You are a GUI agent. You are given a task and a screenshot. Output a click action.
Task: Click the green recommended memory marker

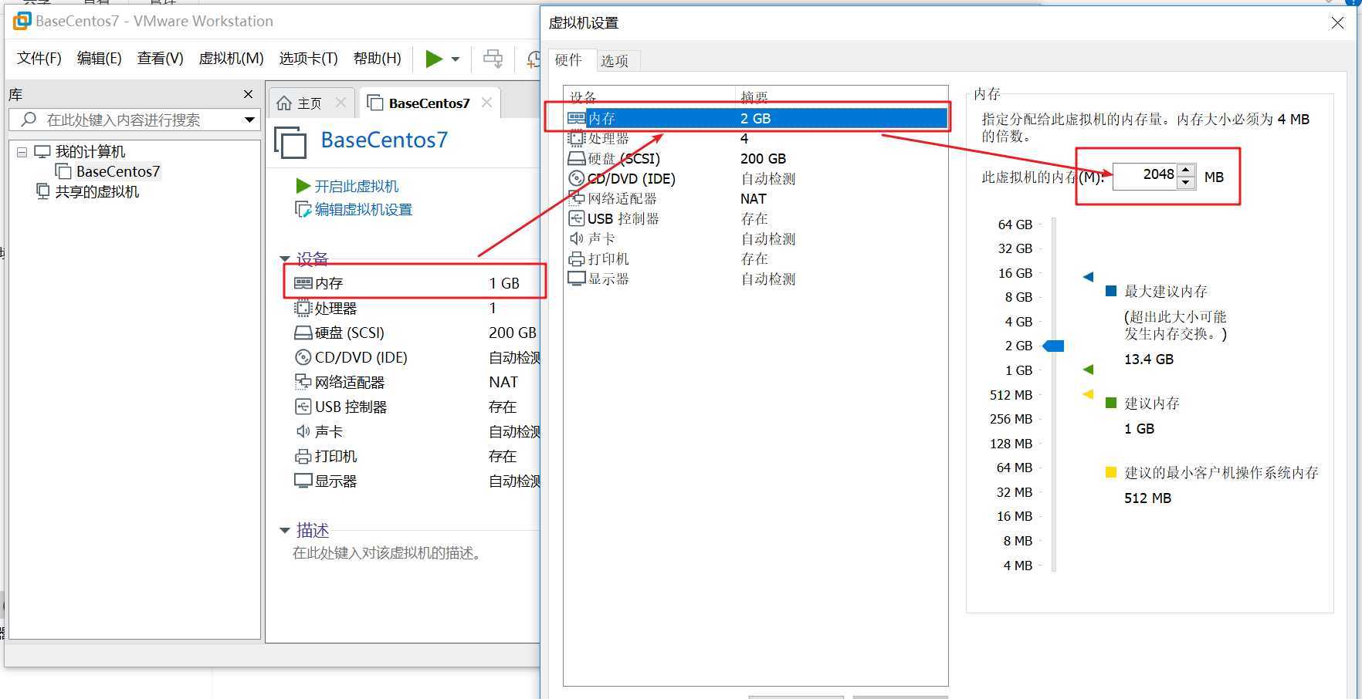pos(1089,370)
